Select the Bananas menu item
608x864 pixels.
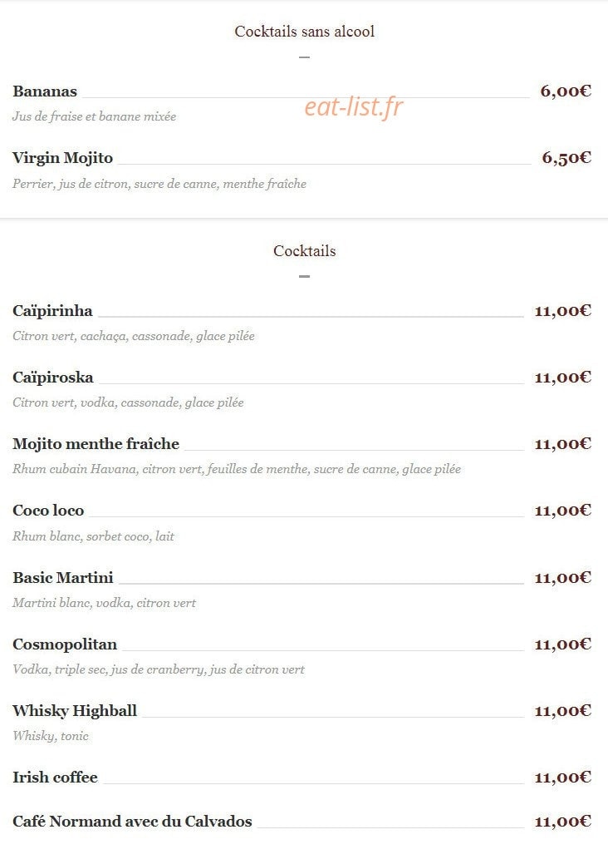tap(45, 91)
